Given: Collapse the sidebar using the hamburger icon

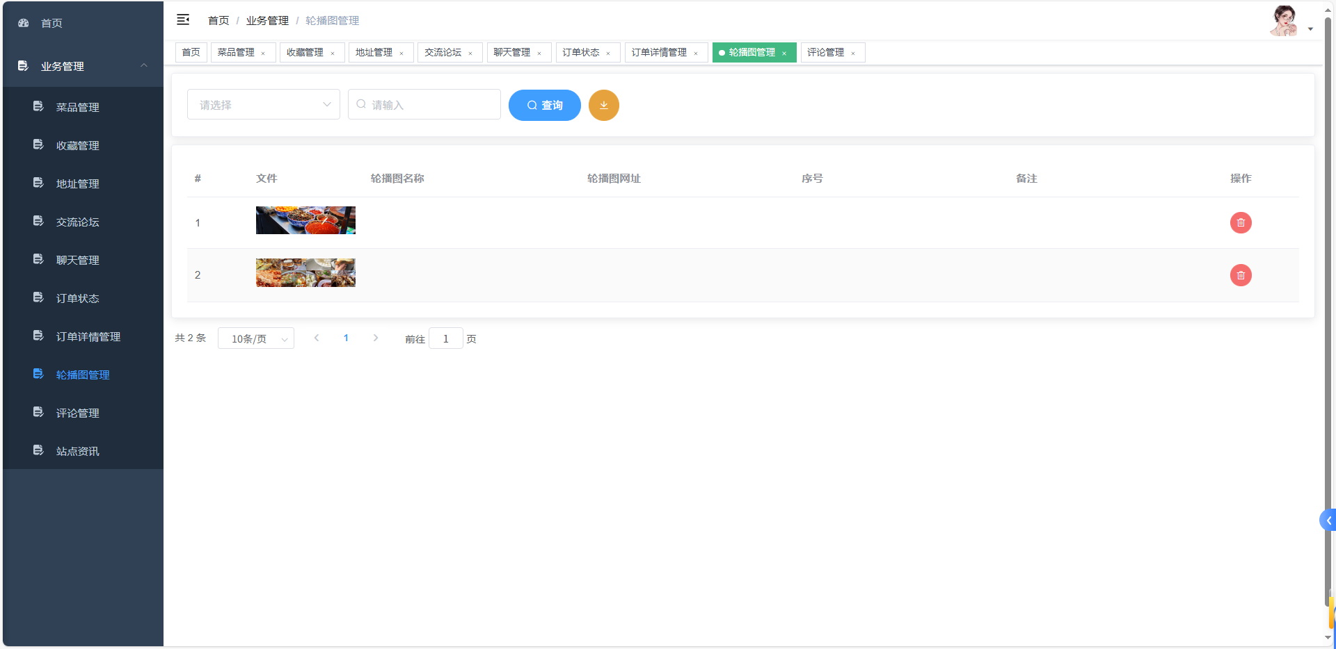Looking at the screenshot, I should pyautogui.click(x=183, y=19).
